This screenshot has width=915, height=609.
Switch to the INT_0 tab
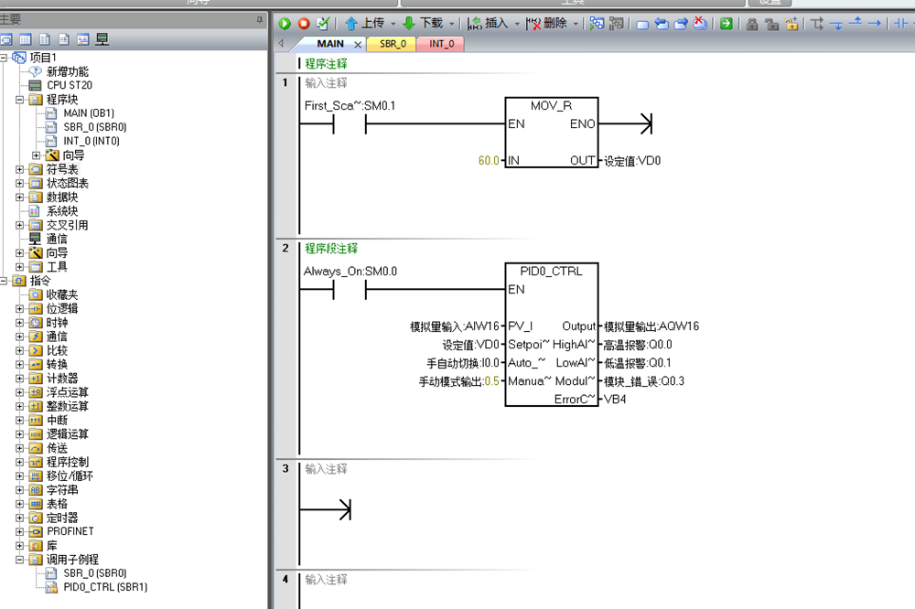[440, 44]
